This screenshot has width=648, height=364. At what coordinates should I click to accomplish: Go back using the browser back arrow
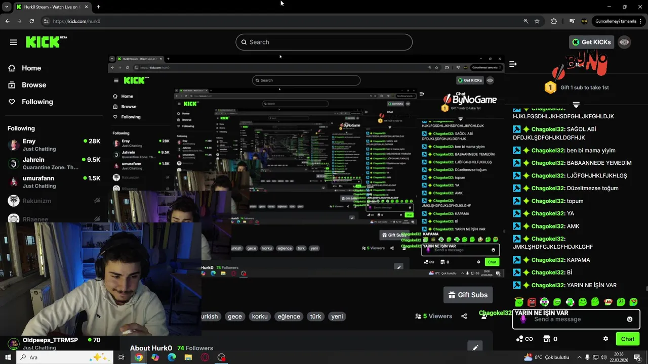tap(7, 21)
